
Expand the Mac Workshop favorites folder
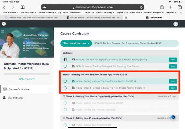(x=28, y=13)
